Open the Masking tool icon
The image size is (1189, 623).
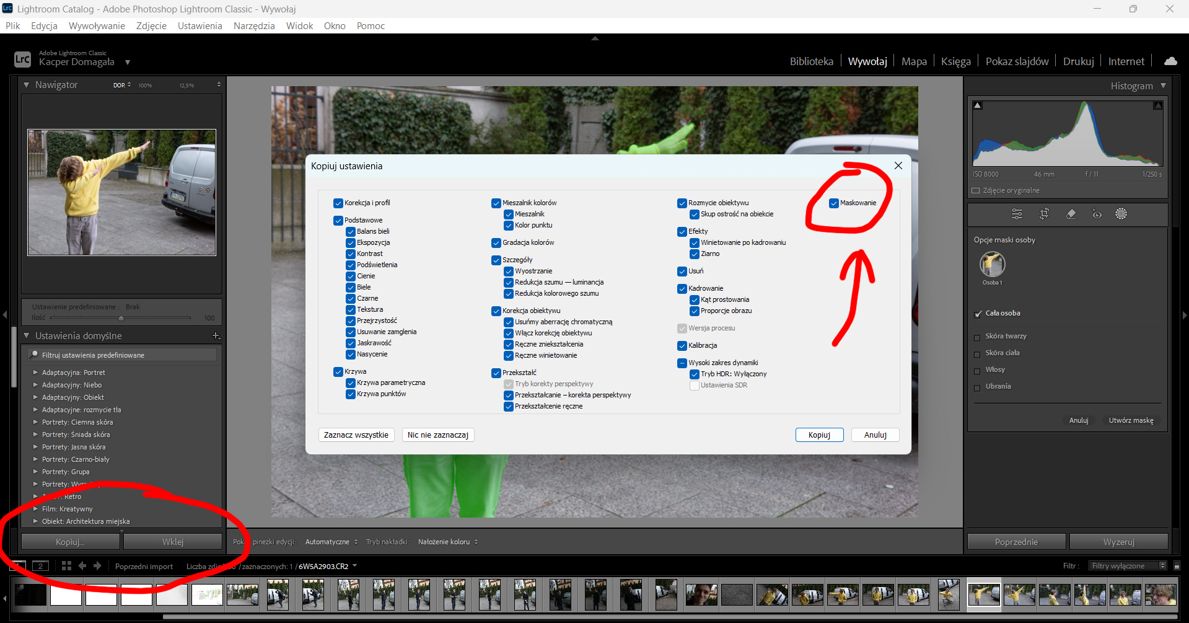pos(1121,214)
